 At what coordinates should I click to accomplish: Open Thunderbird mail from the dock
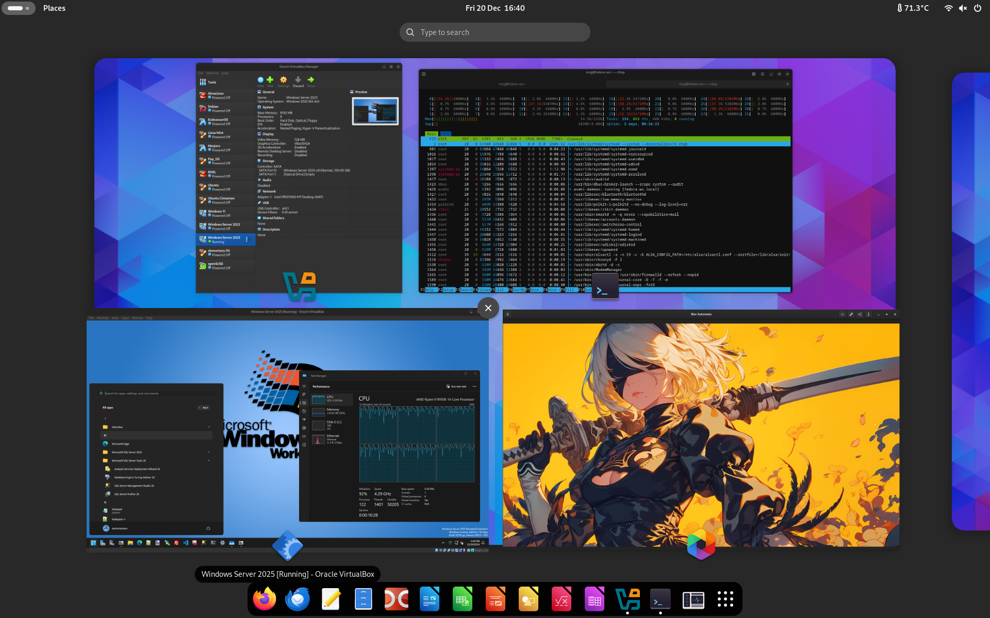pyautogui.click(x=298, y=599)
